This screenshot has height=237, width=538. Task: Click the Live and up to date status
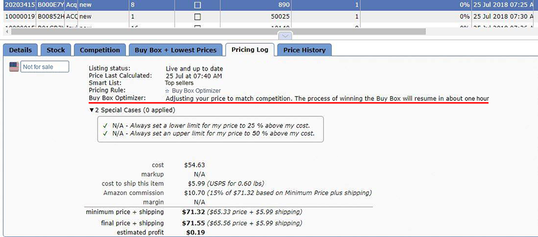[x=194, y=69]
